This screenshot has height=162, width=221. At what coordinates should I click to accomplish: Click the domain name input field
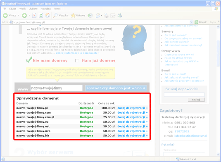(x=56, y=88)
